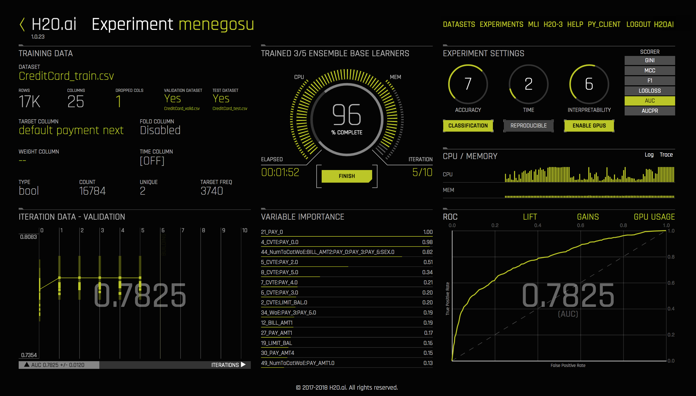696x396 pixels.
Task: Open the Trace link
Action: click(666, 155)
